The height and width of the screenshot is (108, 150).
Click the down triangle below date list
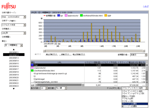14,89
